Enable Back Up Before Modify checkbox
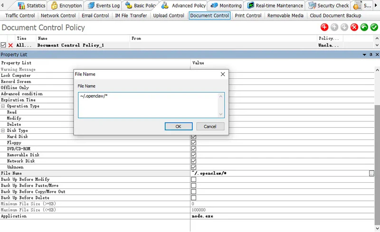Viewport: 380px width, 232px height. pos(193,179)
